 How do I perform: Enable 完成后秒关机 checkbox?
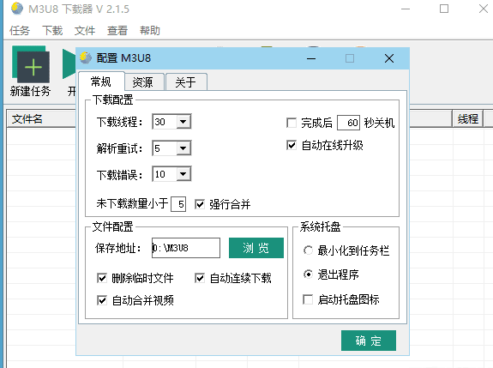pyautogui.click(x=292, y=123)
